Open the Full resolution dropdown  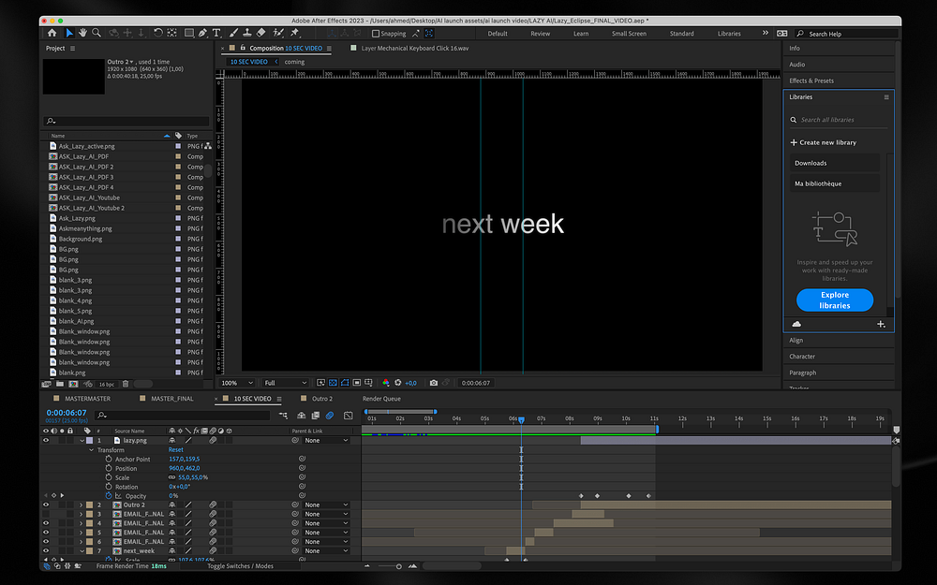point(286,383)
